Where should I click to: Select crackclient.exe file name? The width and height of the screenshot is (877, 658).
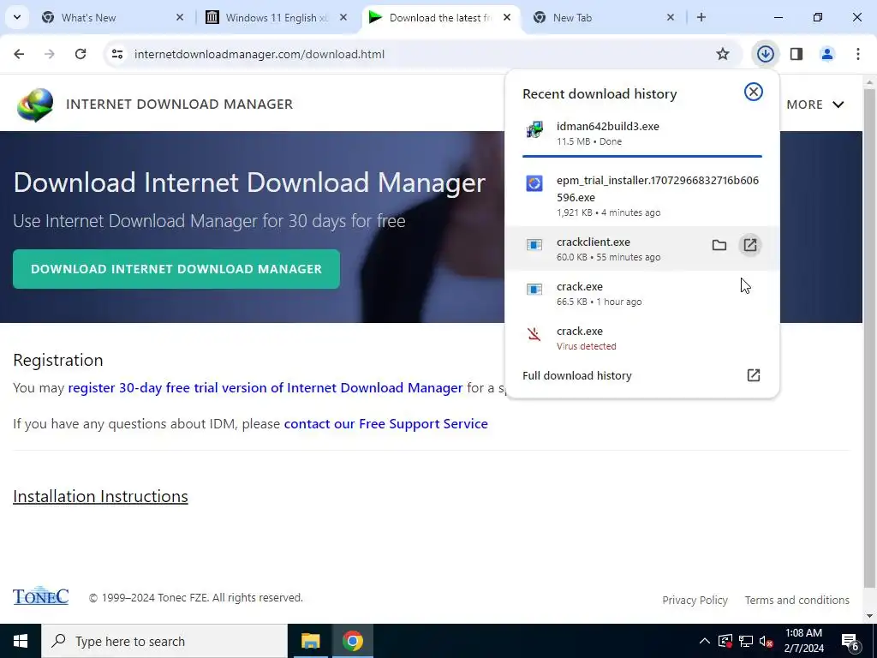[593, 242]
